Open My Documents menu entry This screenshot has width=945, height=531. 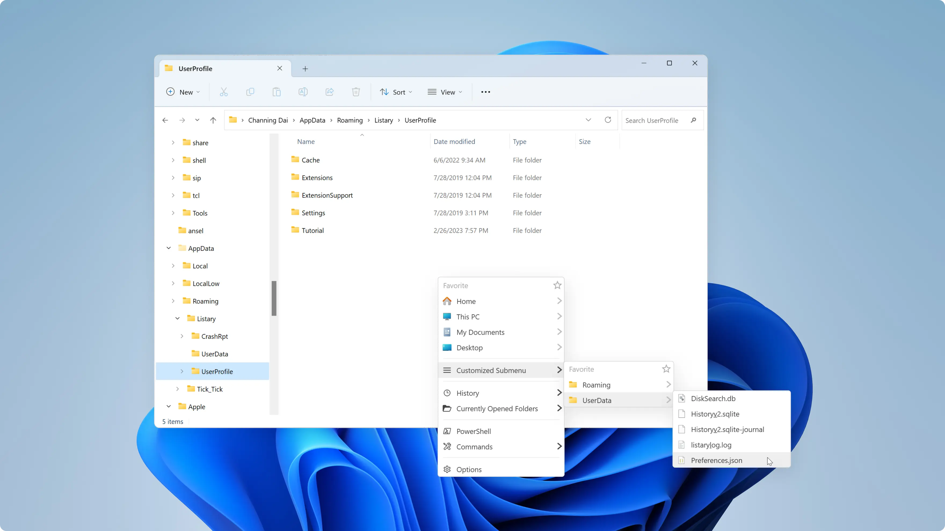(x=501, y=332)
